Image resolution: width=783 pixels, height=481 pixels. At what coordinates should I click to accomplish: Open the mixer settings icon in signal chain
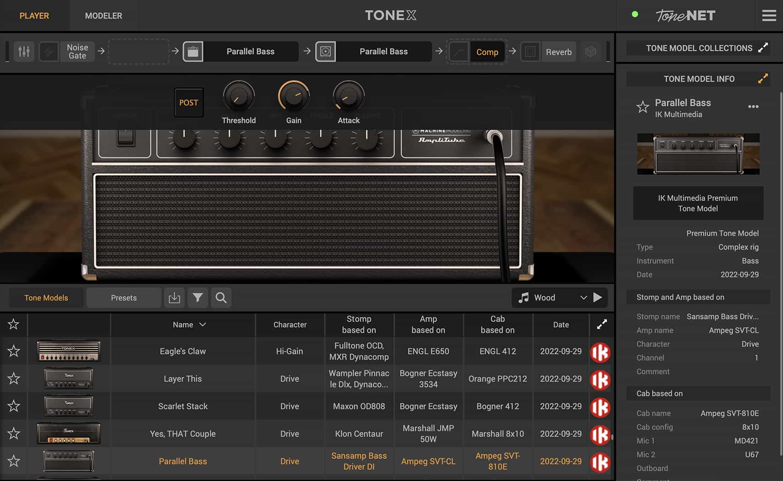pos(24,51)
